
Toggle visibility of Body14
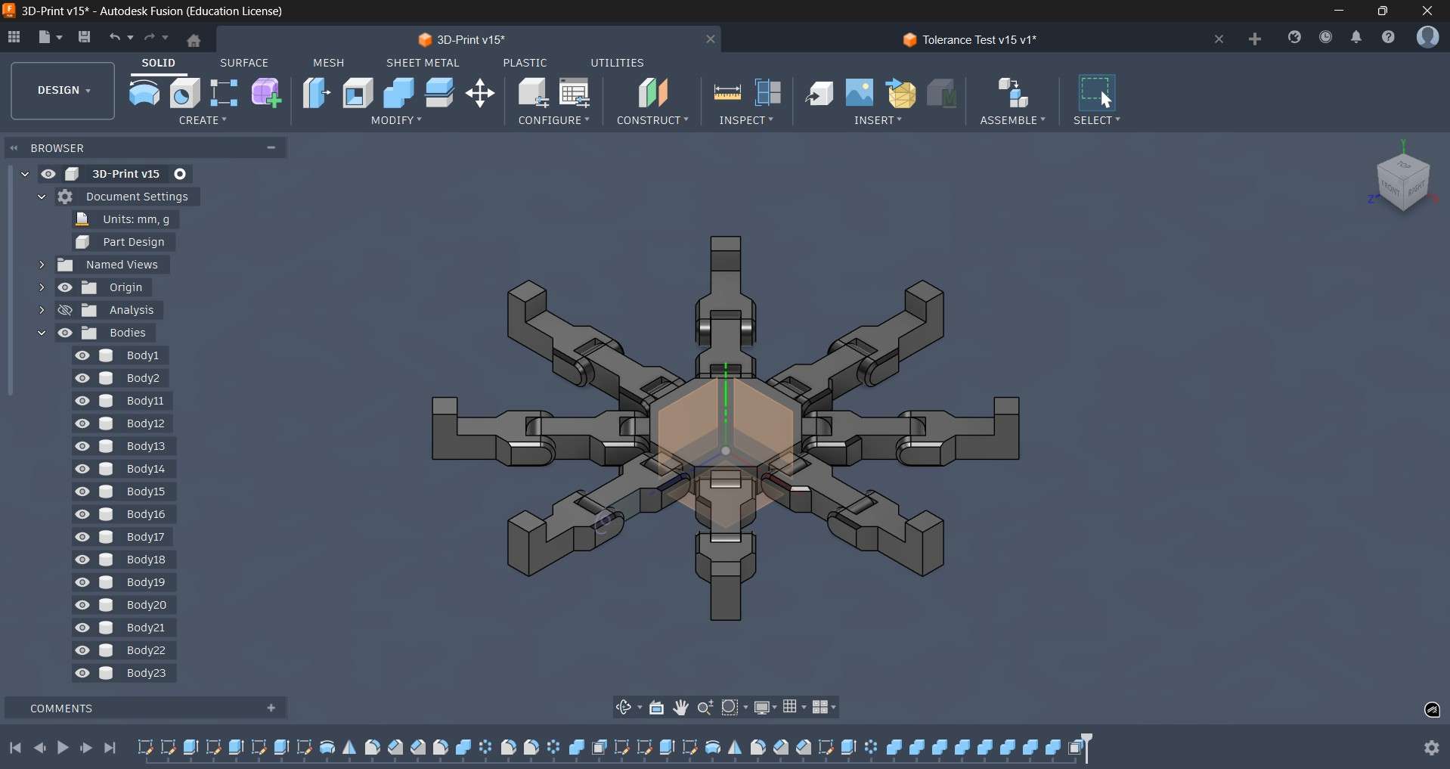pyautogui.click(x=83, y=470)
